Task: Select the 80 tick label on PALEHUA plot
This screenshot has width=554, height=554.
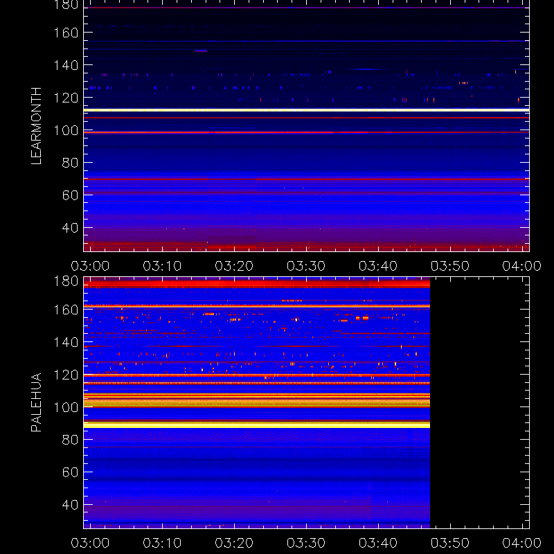Action: click(x=70, y=440)
